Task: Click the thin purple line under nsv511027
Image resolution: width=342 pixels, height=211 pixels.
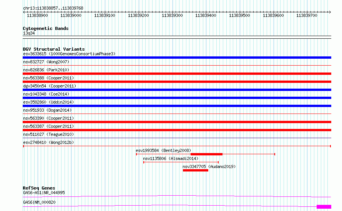Action: [177, 138]
